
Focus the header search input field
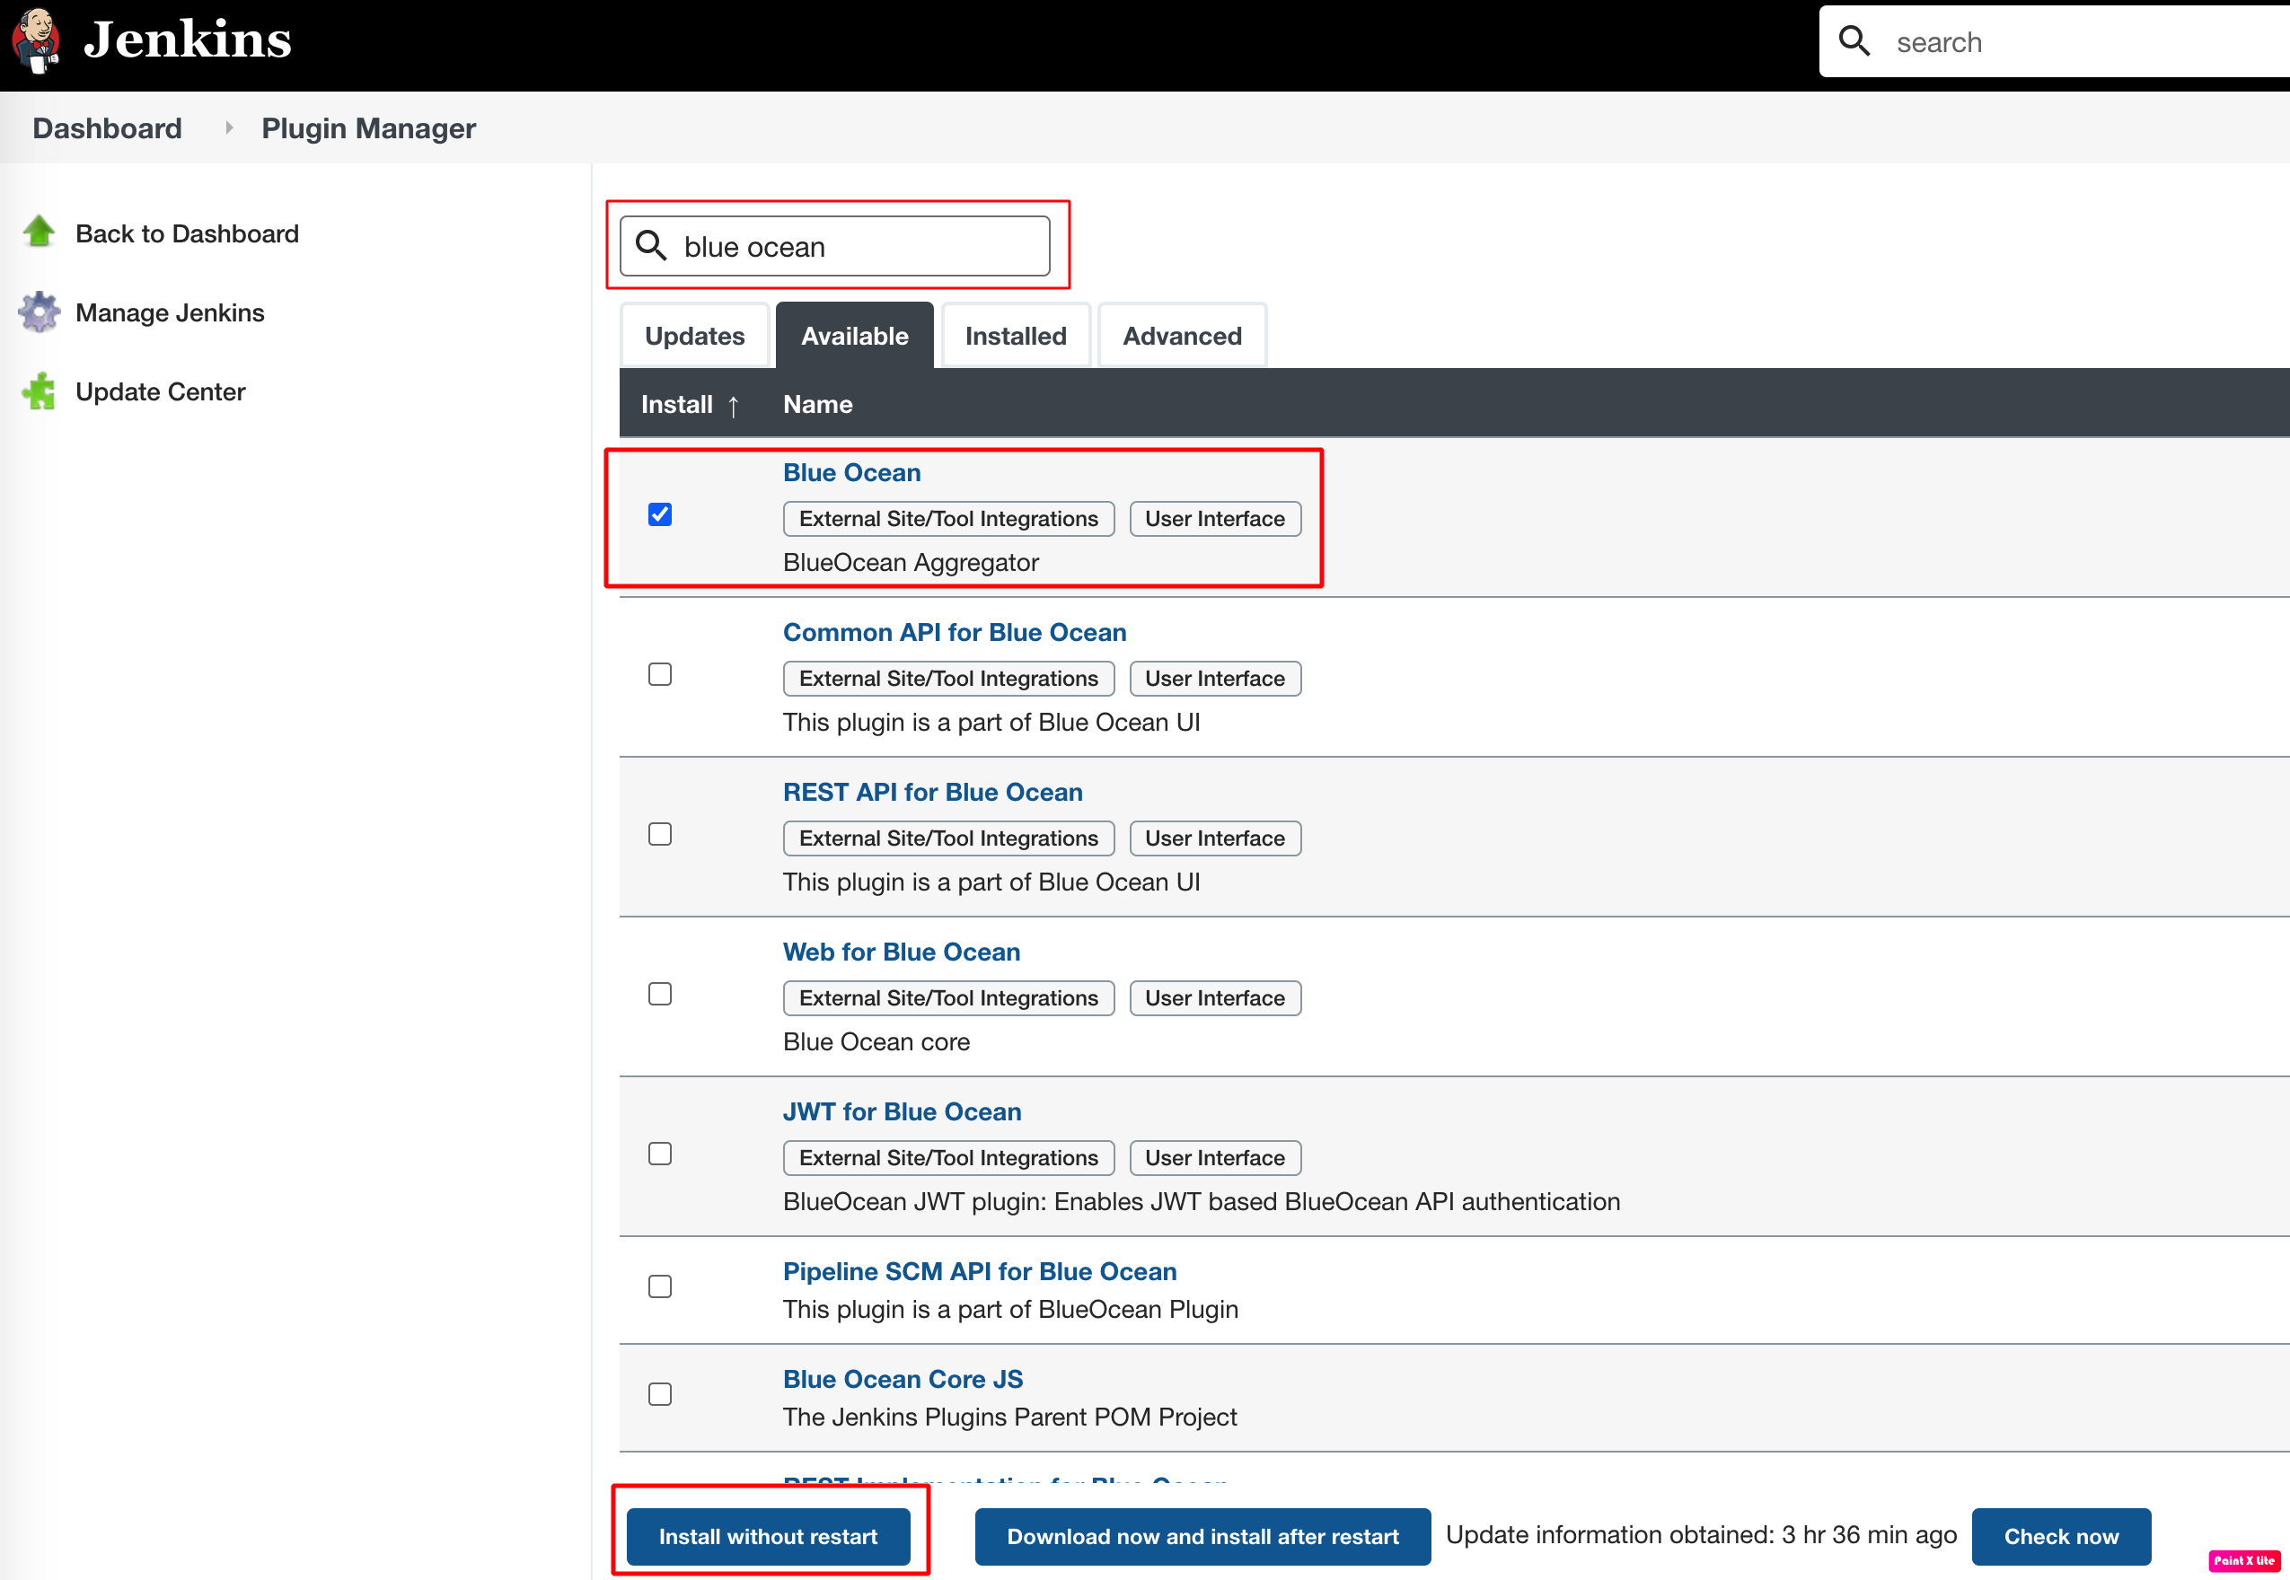pyautogui.click(x=2055, y=41)
